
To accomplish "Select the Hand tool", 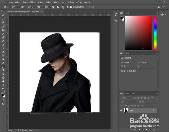I will point(3,81).
